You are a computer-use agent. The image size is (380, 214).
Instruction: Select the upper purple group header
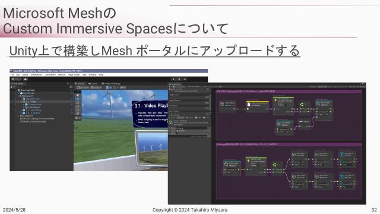[289, 92]
